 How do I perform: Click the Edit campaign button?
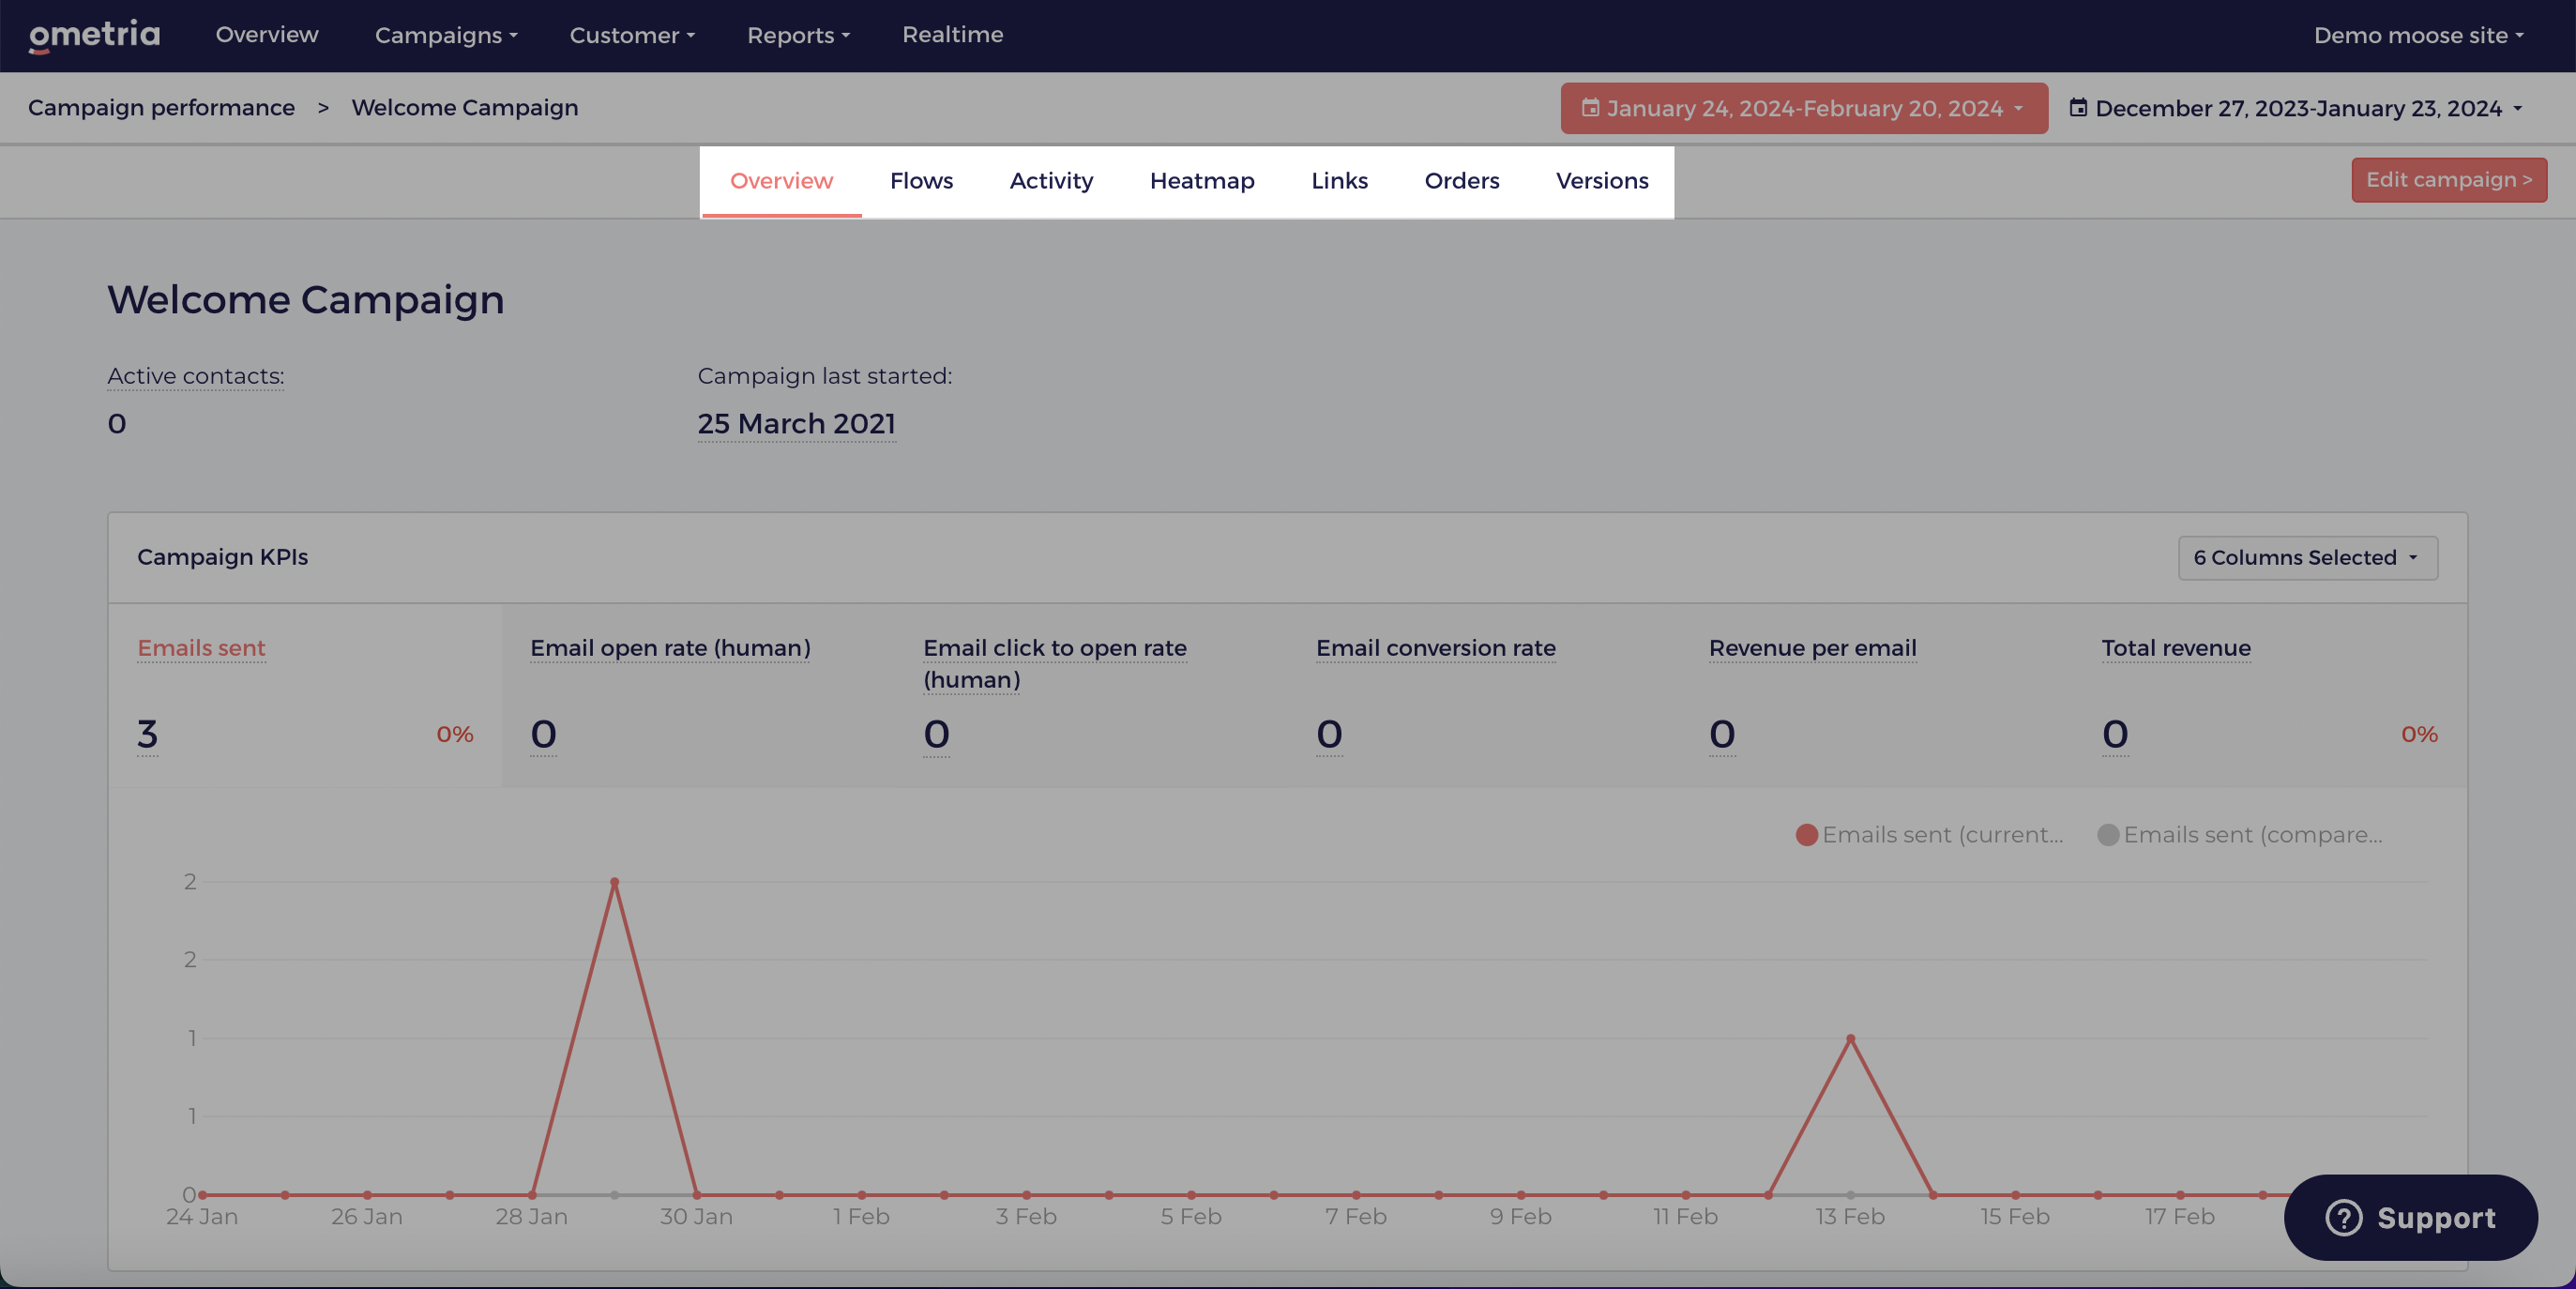[x=2448, y=180]
